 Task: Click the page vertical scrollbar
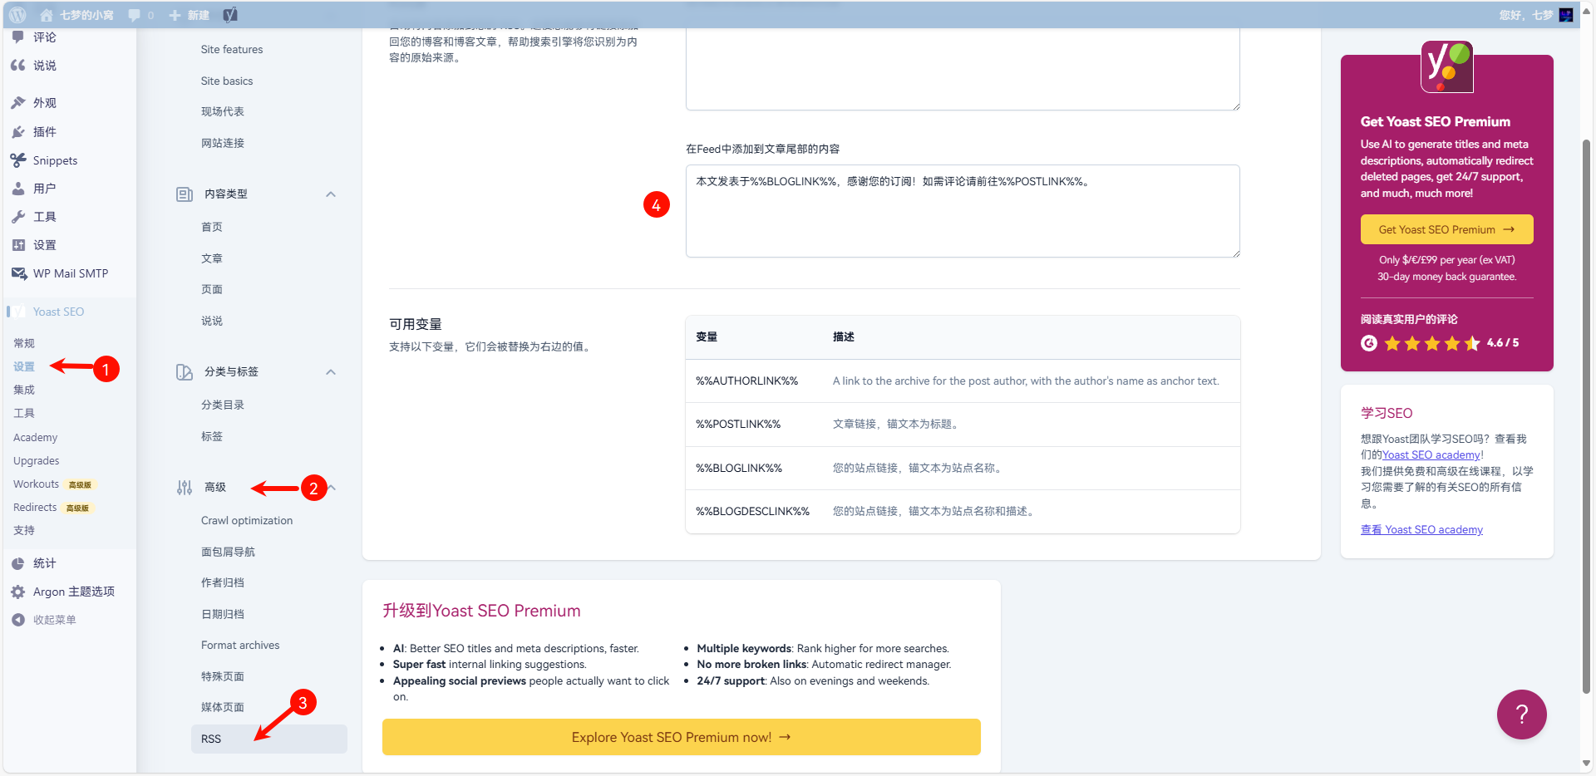(x=1586, y=415)
